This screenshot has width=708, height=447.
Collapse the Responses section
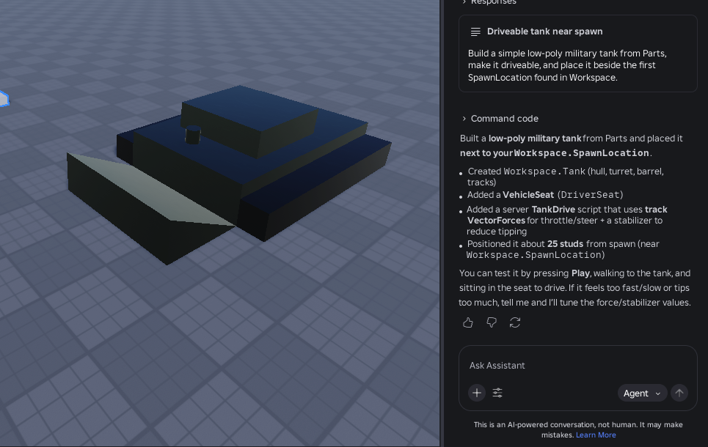pos(464,2)
